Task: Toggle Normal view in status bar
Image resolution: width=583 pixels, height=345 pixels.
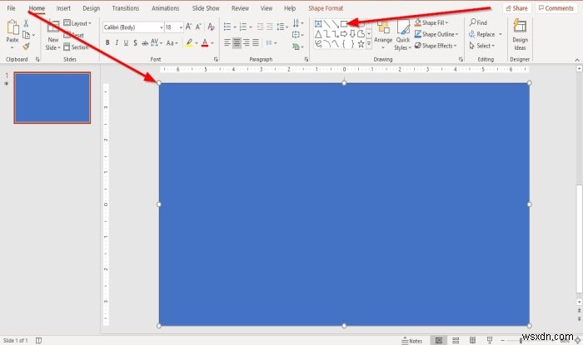Action: (x=438, y=340)
